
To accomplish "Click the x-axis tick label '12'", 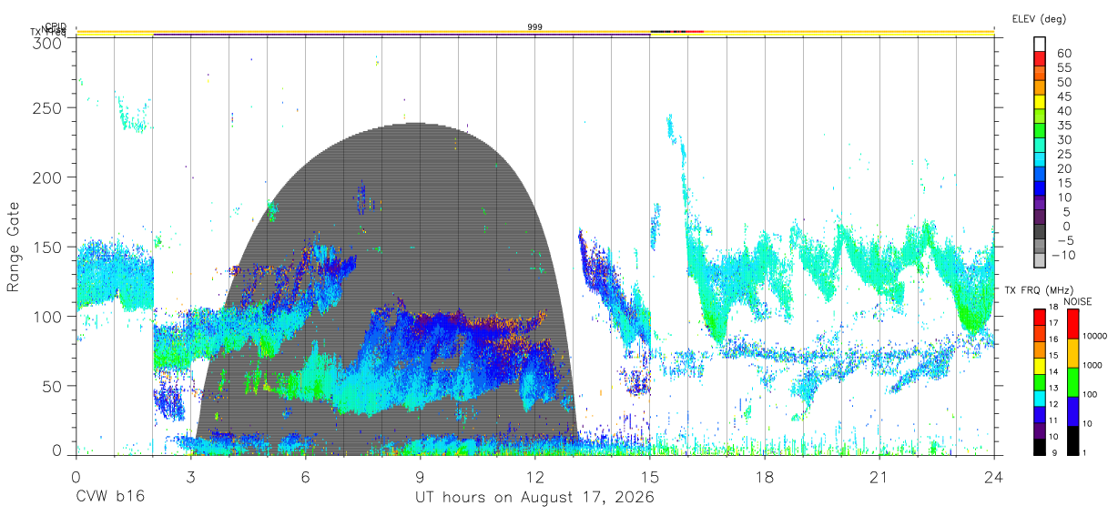I will tap(535, 477).
